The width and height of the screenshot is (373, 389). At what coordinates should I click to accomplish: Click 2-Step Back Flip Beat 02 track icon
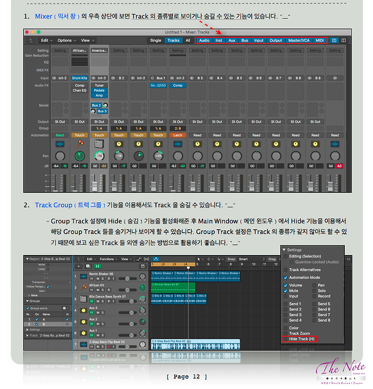click(x=83, y=345)
